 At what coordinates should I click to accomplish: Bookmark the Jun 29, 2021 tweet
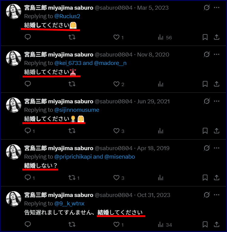[x=205, y=131]
